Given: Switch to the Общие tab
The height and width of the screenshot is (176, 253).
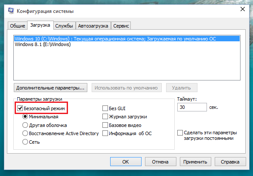Looking at the screenshot, I should 17,26.
